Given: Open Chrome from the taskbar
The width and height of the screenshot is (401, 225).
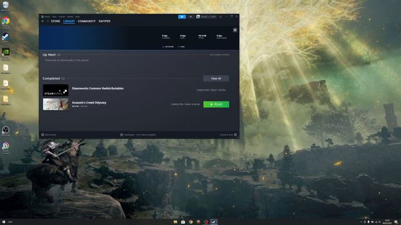Looking at the screenshot, I should [x=190, y=222].
